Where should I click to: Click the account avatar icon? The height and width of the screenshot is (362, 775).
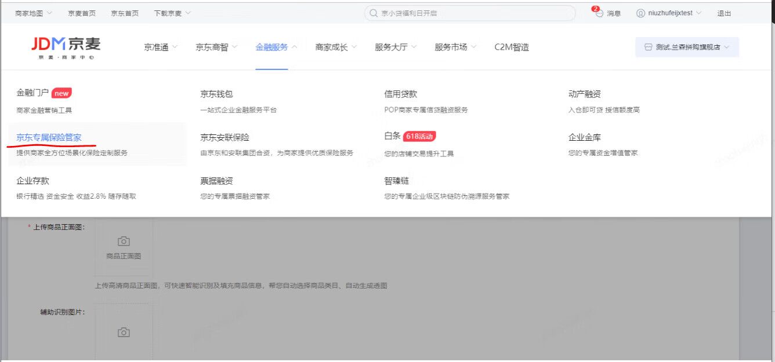pyautogui.click(x=640, y=13)
